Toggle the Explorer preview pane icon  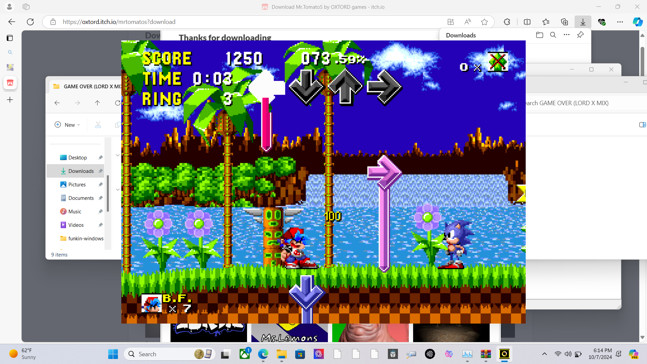click(x=642, y=125)
